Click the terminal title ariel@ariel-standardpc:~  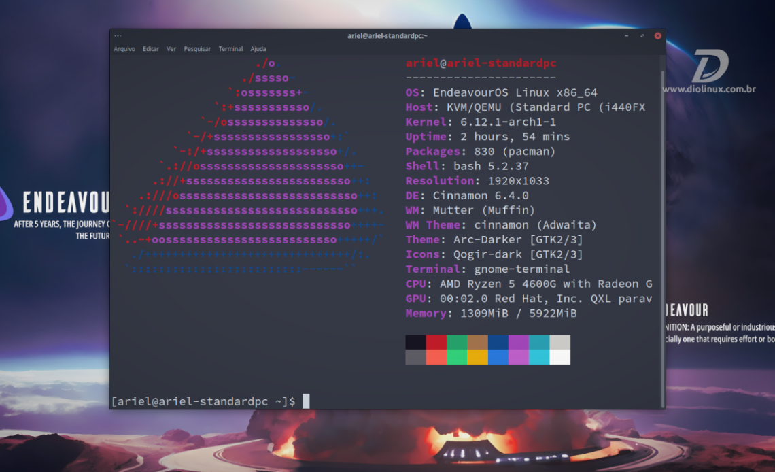[387, 35]
